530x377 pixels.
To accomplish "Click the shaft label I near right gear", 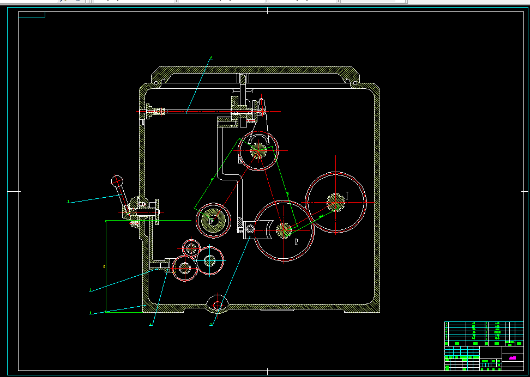I will click(347, 196).
